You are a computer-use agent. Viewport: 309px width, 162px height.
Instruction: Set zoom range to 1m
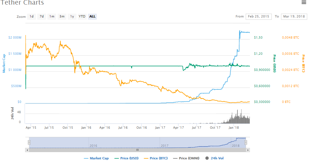pyautogui.click(x=52, y=16)
